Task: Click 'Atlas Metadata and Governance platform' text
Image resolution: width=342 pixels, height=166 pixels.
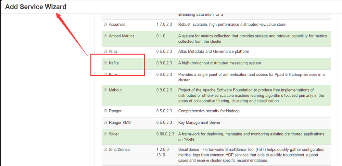Action: pyautogui.click(x=214, y=51)
